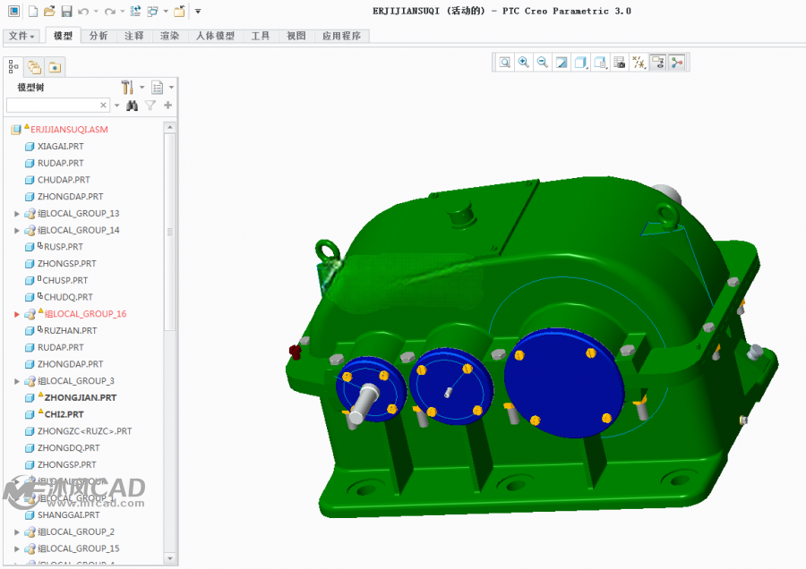
Task: Select SHANGGAI.PRT in the model tree
Action: coord(68,515)
